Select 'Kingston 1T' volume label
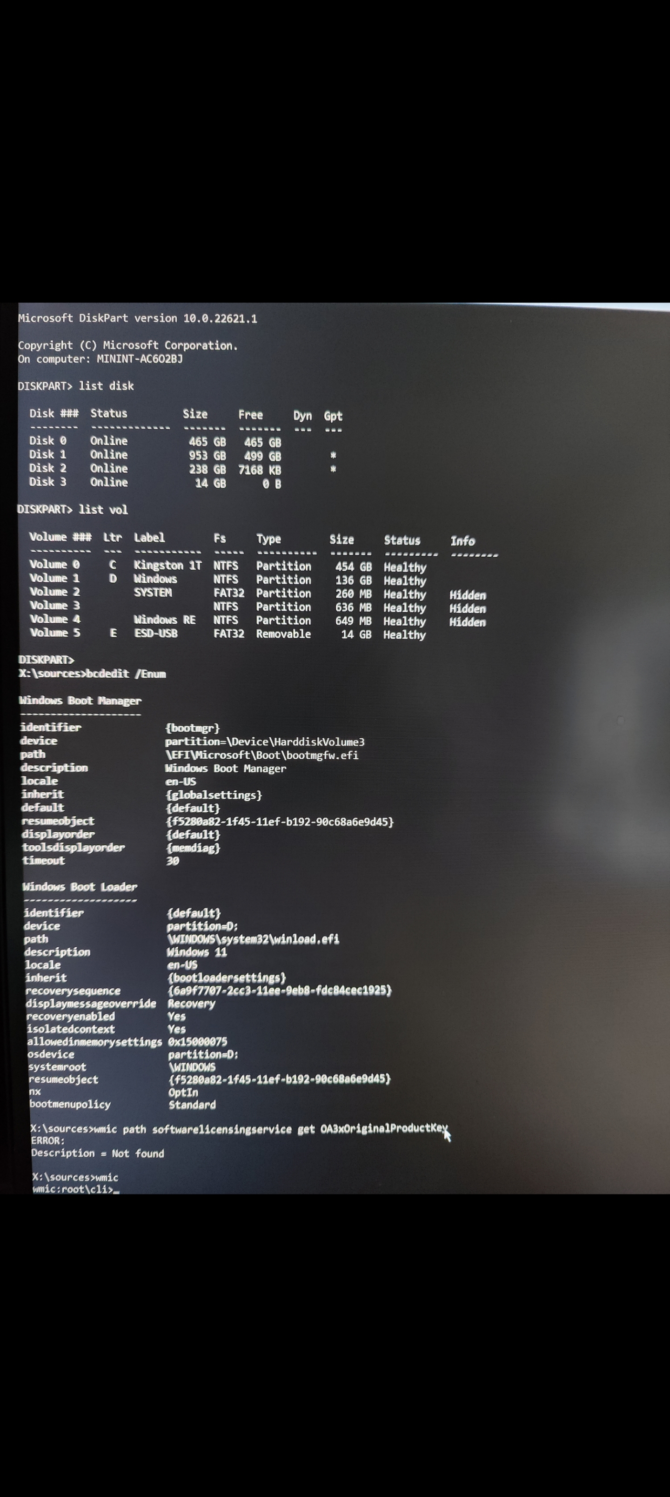The width and height of the screenshot is (670, 1497). pyautogui.click(x=168, y=566)
